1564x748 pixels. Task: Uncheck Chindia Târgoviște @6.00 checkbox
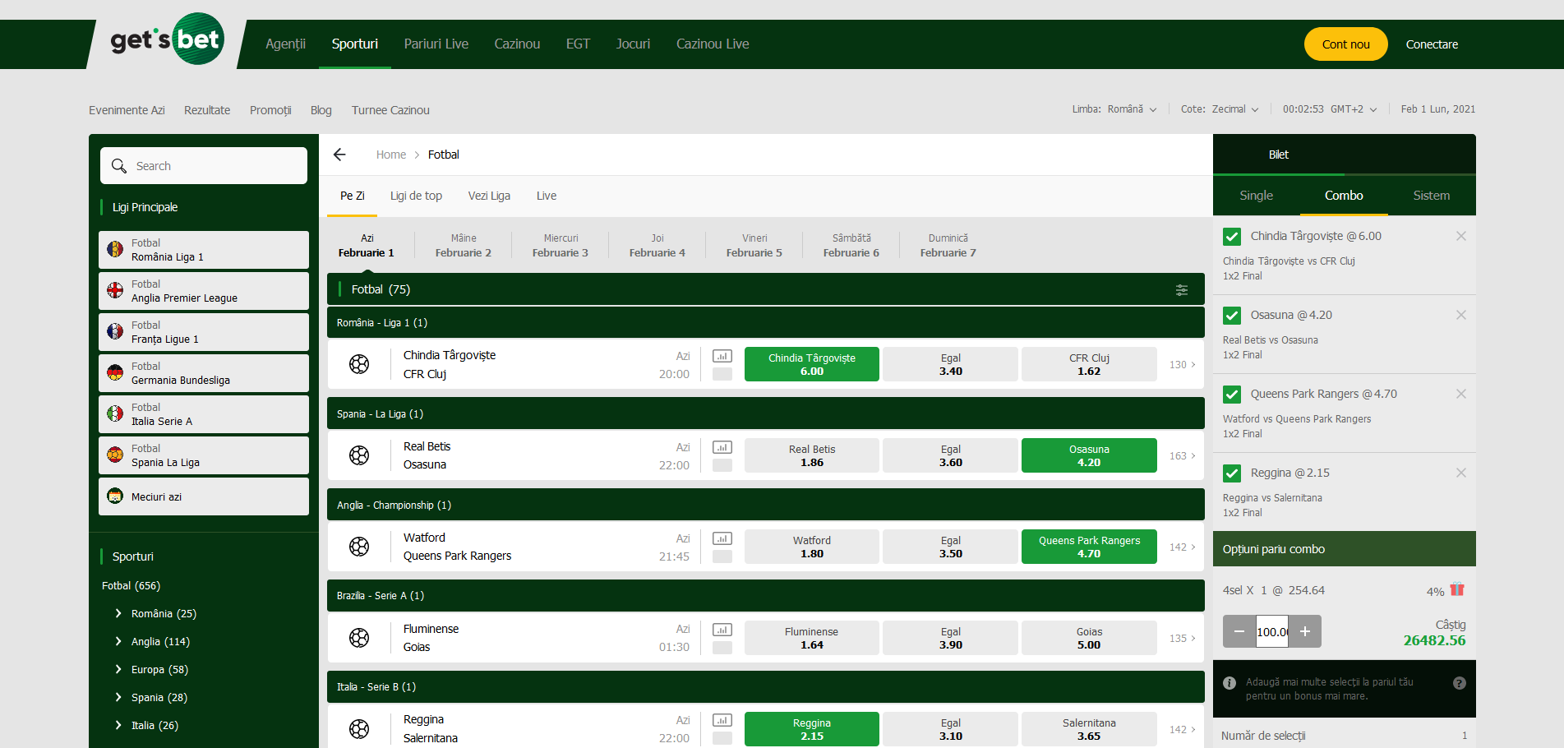coord(1232,237)
